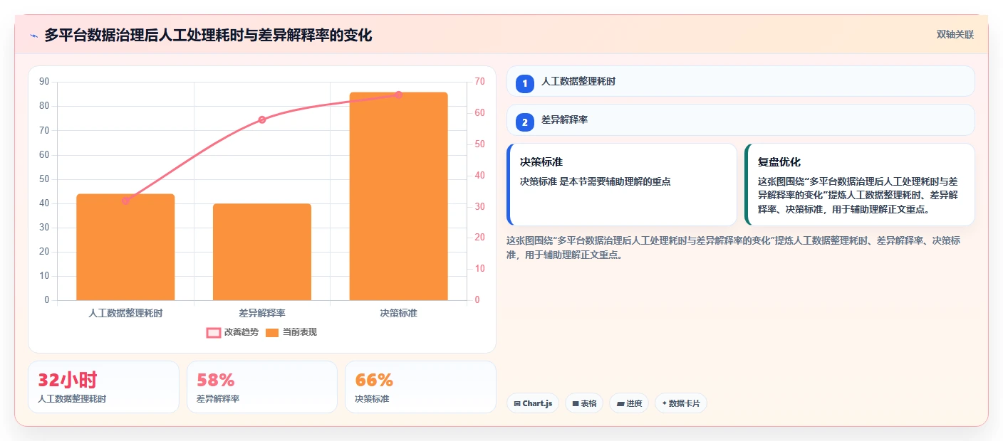Screen dimensions: 1003x441
Task: Open the 复盘优化 info card
Action: click(860, 185)
